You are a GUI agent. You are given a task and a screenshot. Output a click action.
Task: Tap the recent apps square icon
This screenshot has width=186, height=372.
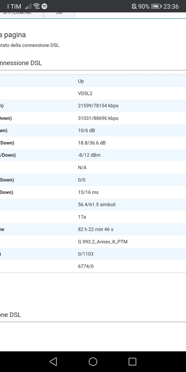(132, 361)
